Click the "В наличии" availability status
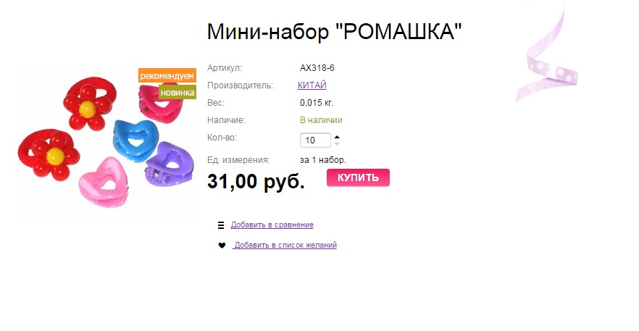Screen dimensions: 639x331 click(x=321, y=120)
